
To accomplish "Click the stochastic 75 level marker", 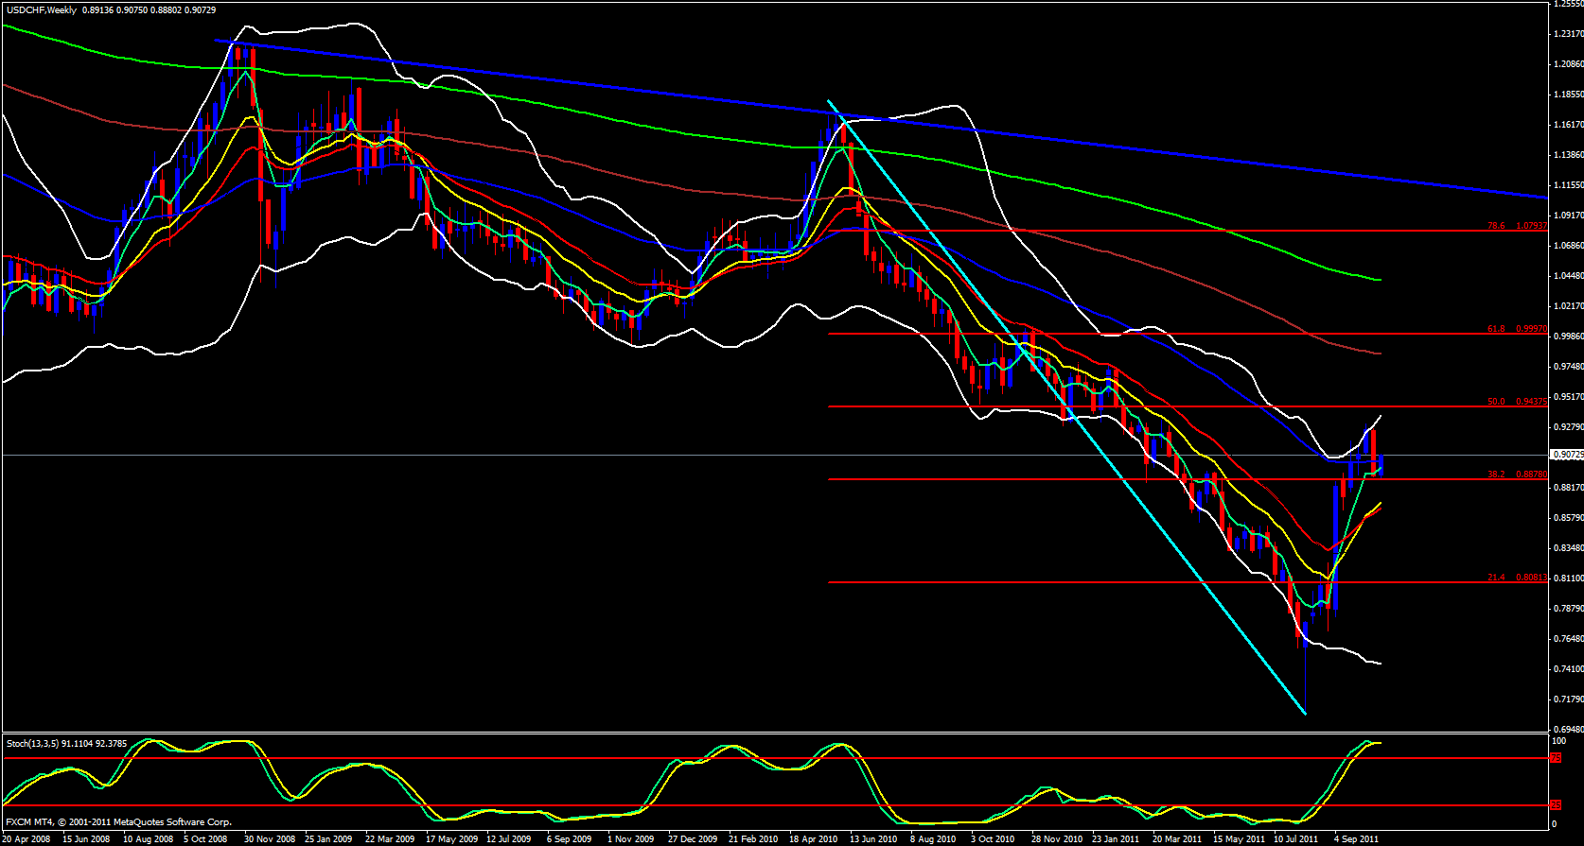I will [1556, 758].
